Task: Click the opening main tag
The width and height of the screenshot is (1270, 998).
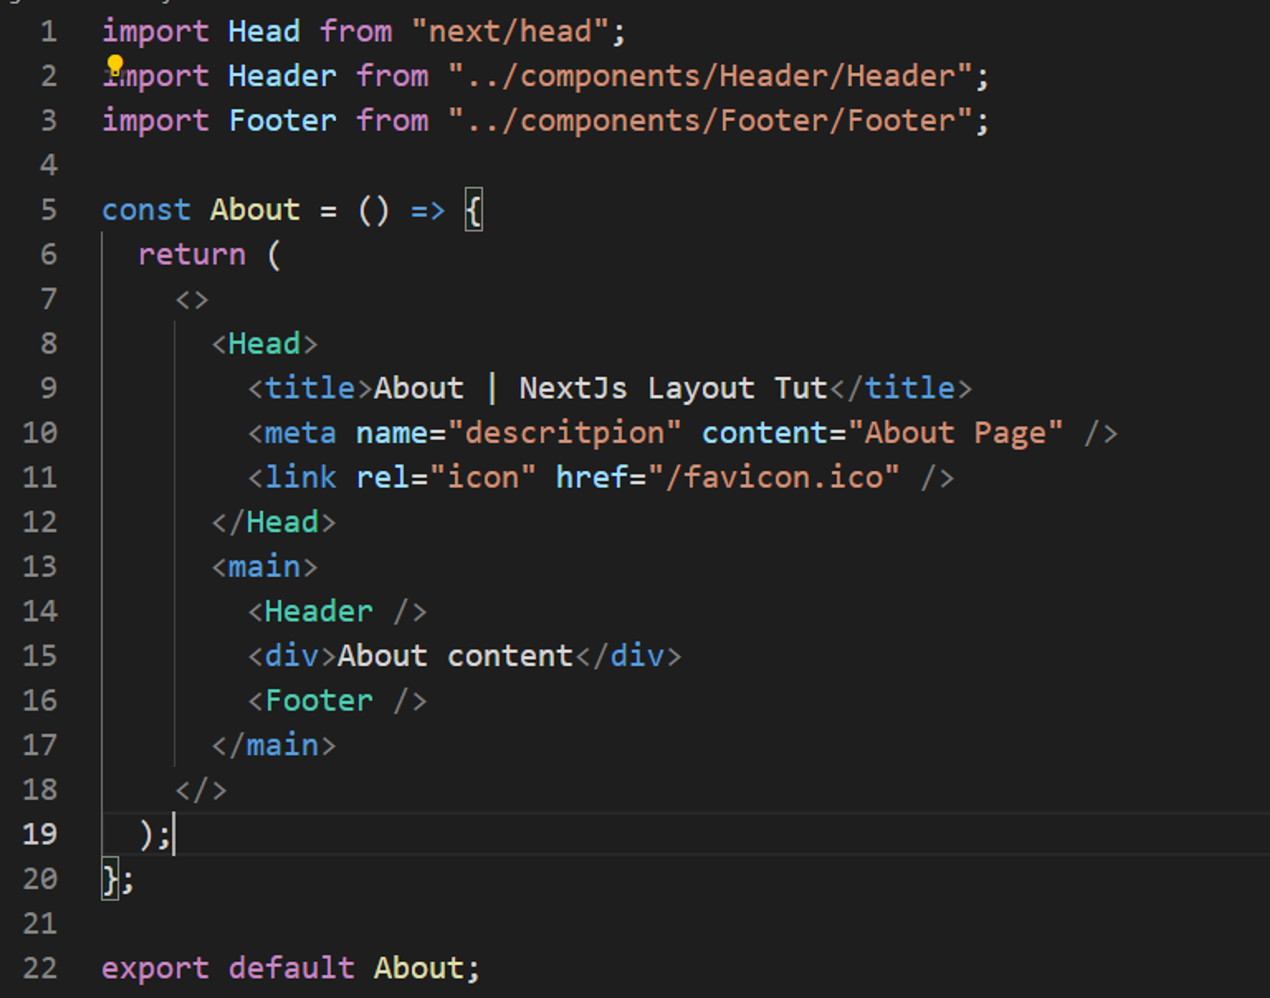Action: coord(264,567)
